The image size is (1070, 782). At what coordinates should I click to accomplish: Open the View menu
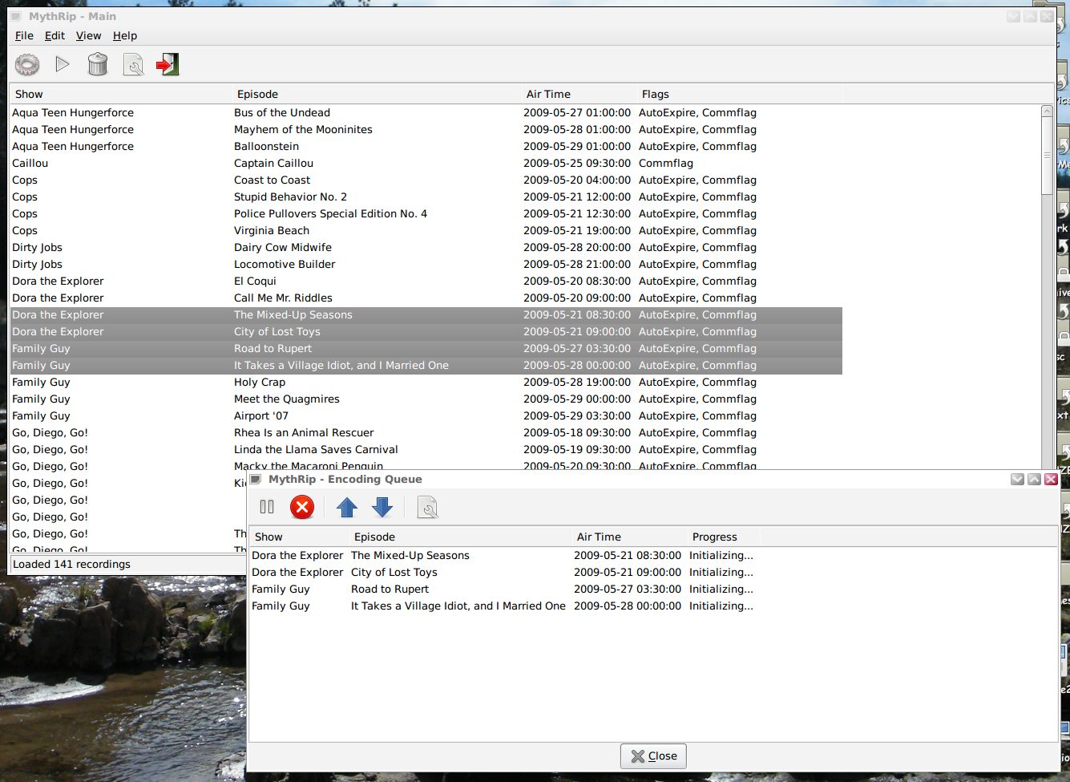88,35
